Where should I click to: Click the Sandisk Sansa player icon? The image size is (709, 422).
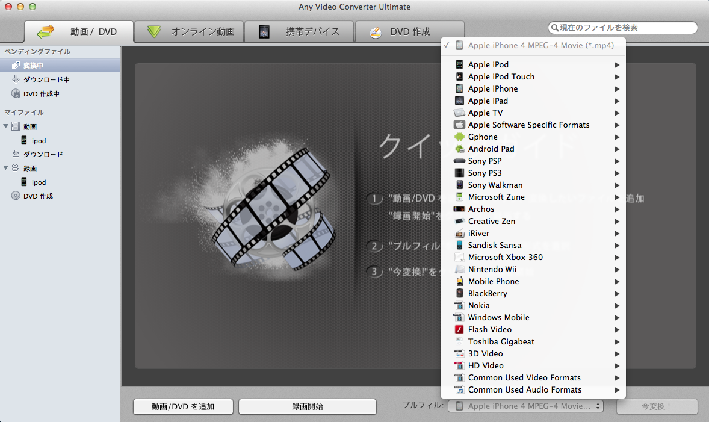459,245
